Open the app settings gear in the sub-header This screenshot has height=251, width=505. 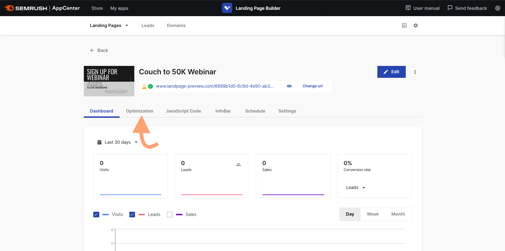(x=416, y=25)
